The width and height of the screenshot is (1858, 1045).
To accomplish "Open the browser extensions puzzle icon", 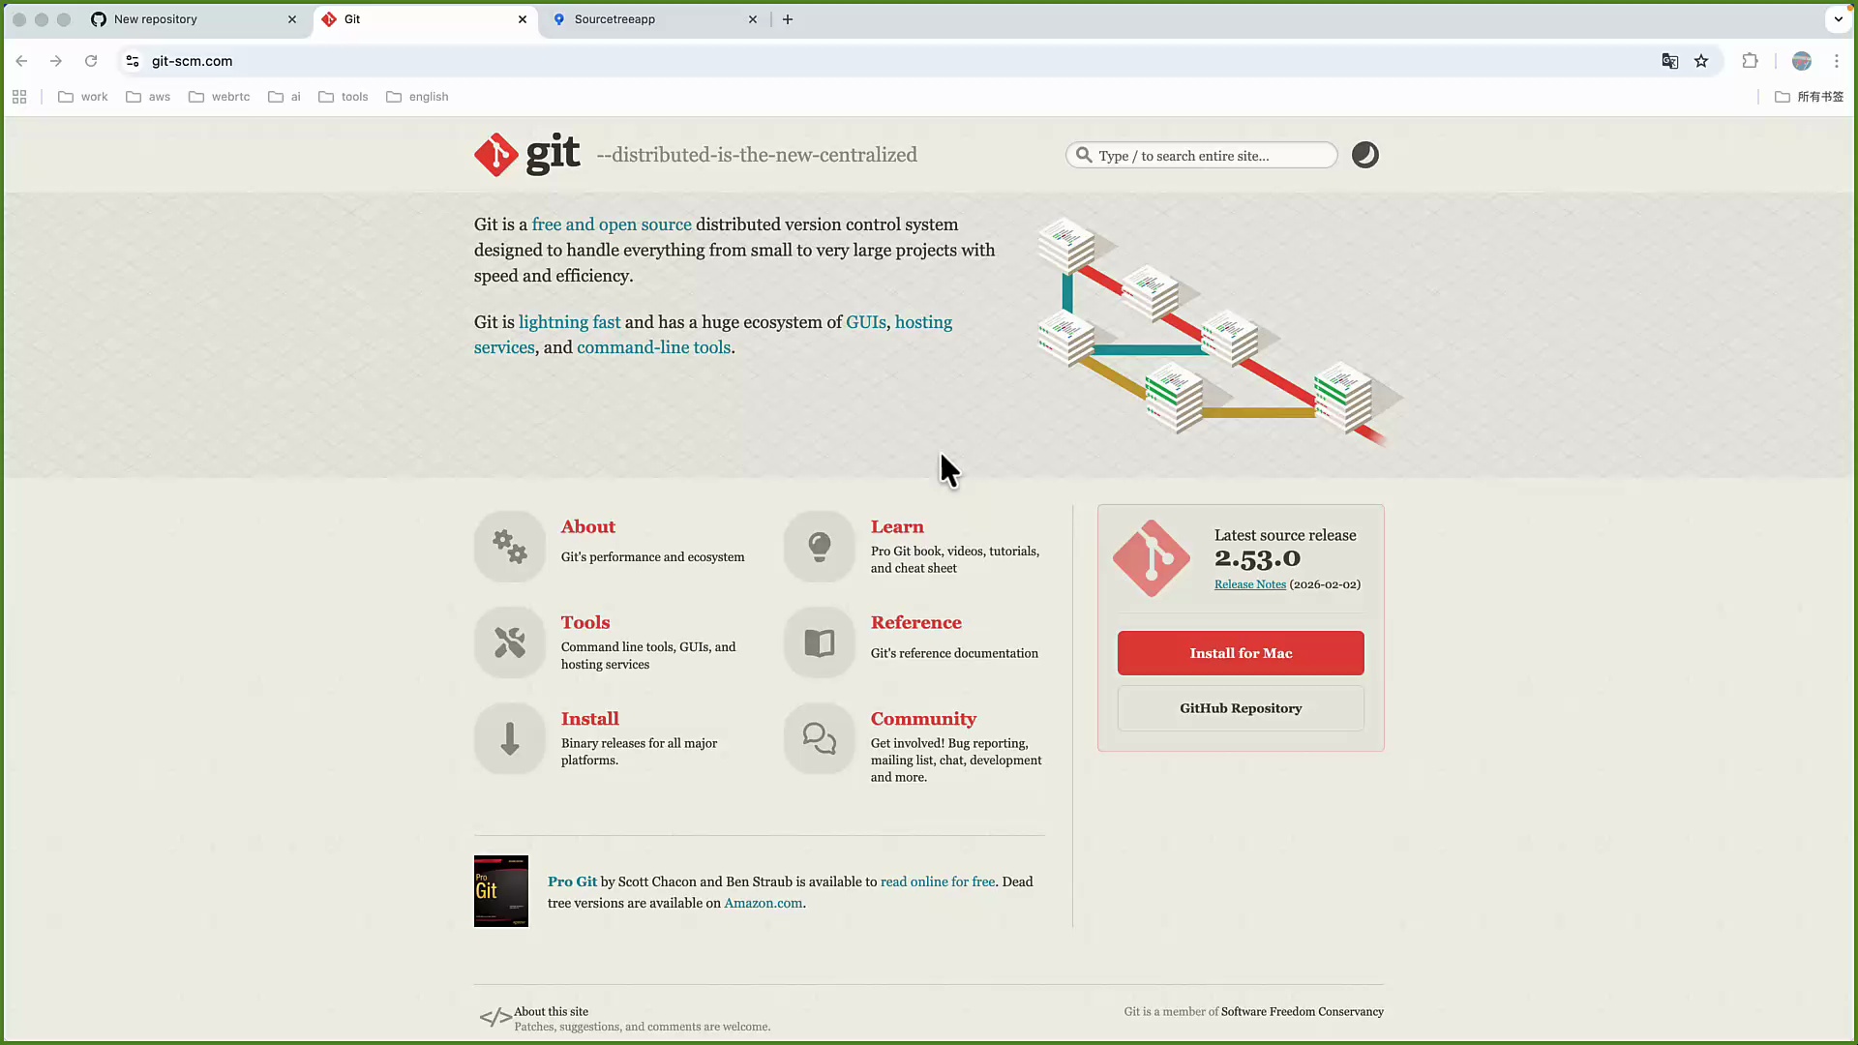I will point(1750,61).
